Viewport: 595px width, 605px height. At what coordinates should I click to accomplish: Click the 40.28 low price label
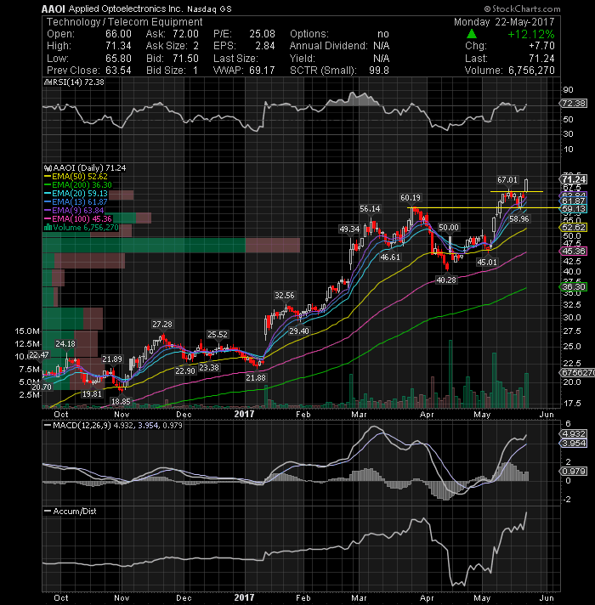pyautogui.click(x=446, y=280)
